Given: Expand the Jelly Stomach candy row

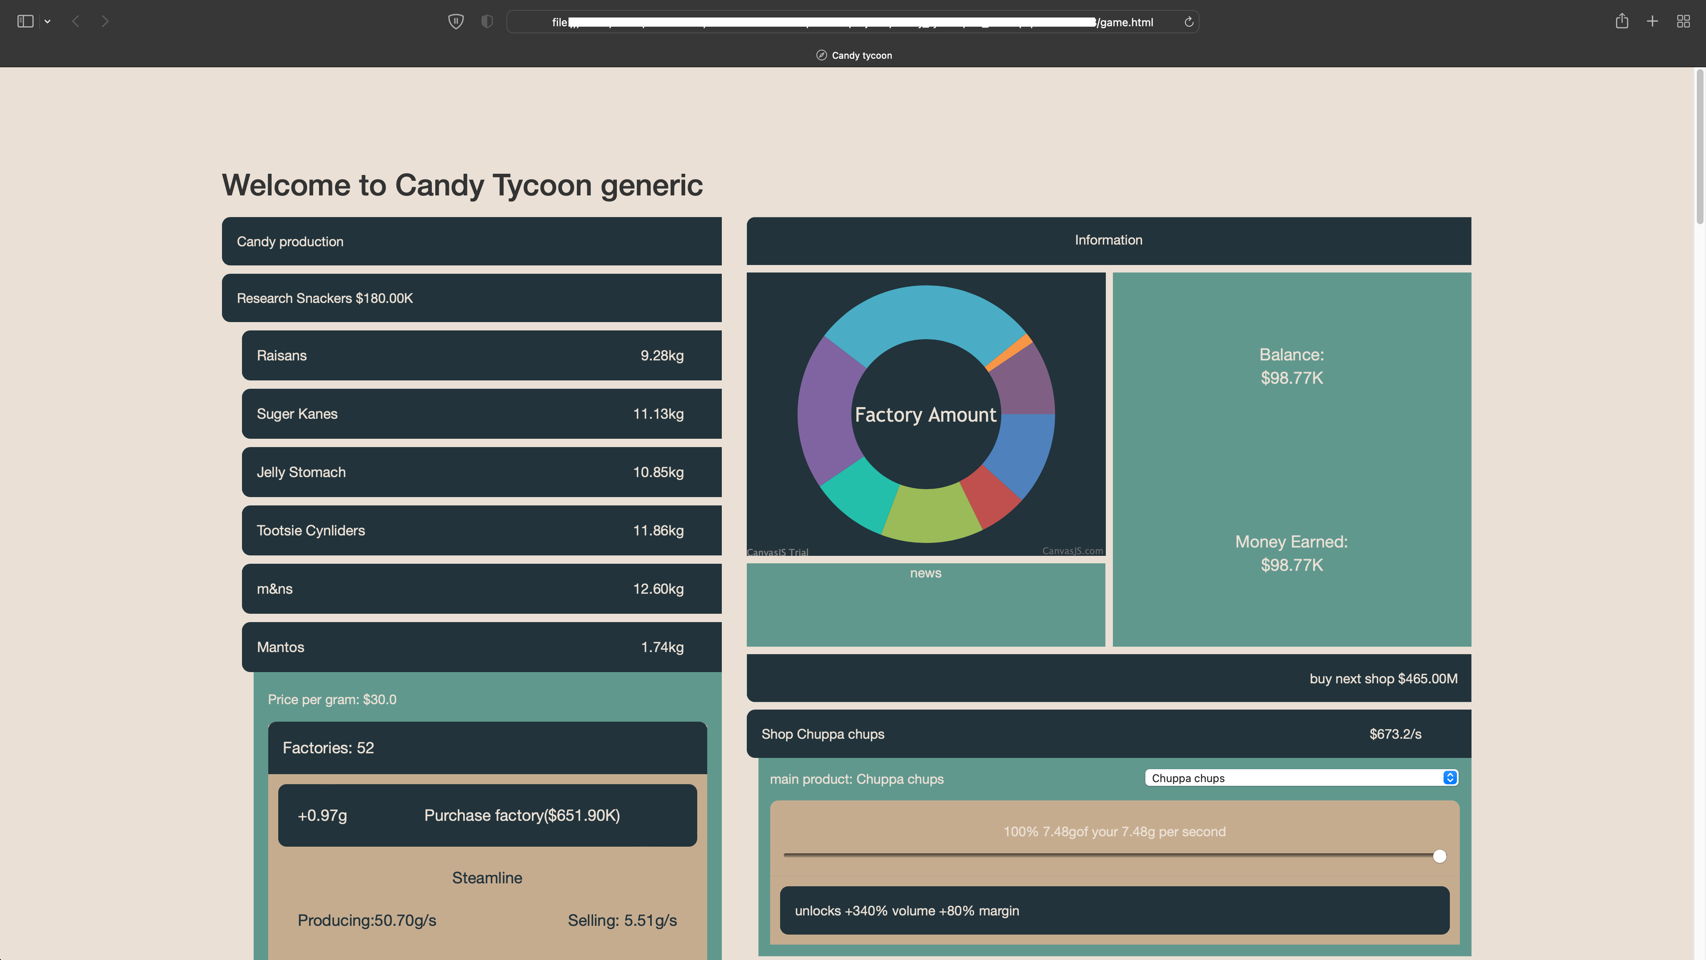Looking at the screenshot, I should [x=481, y=472].
